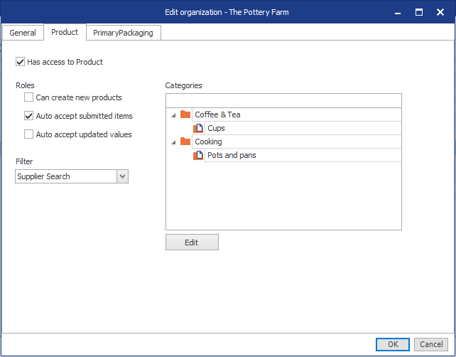Enable Can create new products

coord(28,97)
